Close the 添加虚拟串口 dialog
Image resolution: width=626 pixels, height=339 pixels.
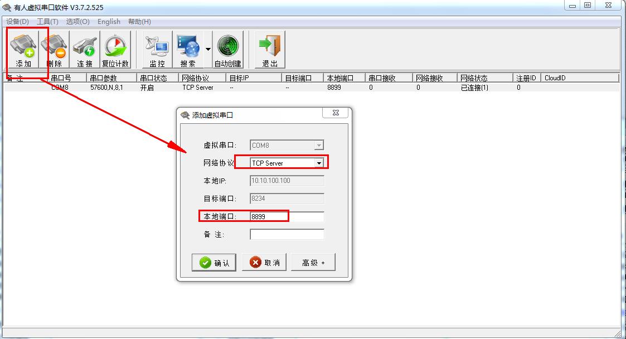click(x=336, y=113)
